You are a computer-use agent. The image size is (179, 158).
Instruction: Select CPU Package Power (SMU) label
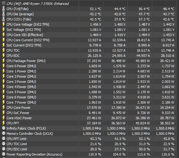tap(26, 61)
